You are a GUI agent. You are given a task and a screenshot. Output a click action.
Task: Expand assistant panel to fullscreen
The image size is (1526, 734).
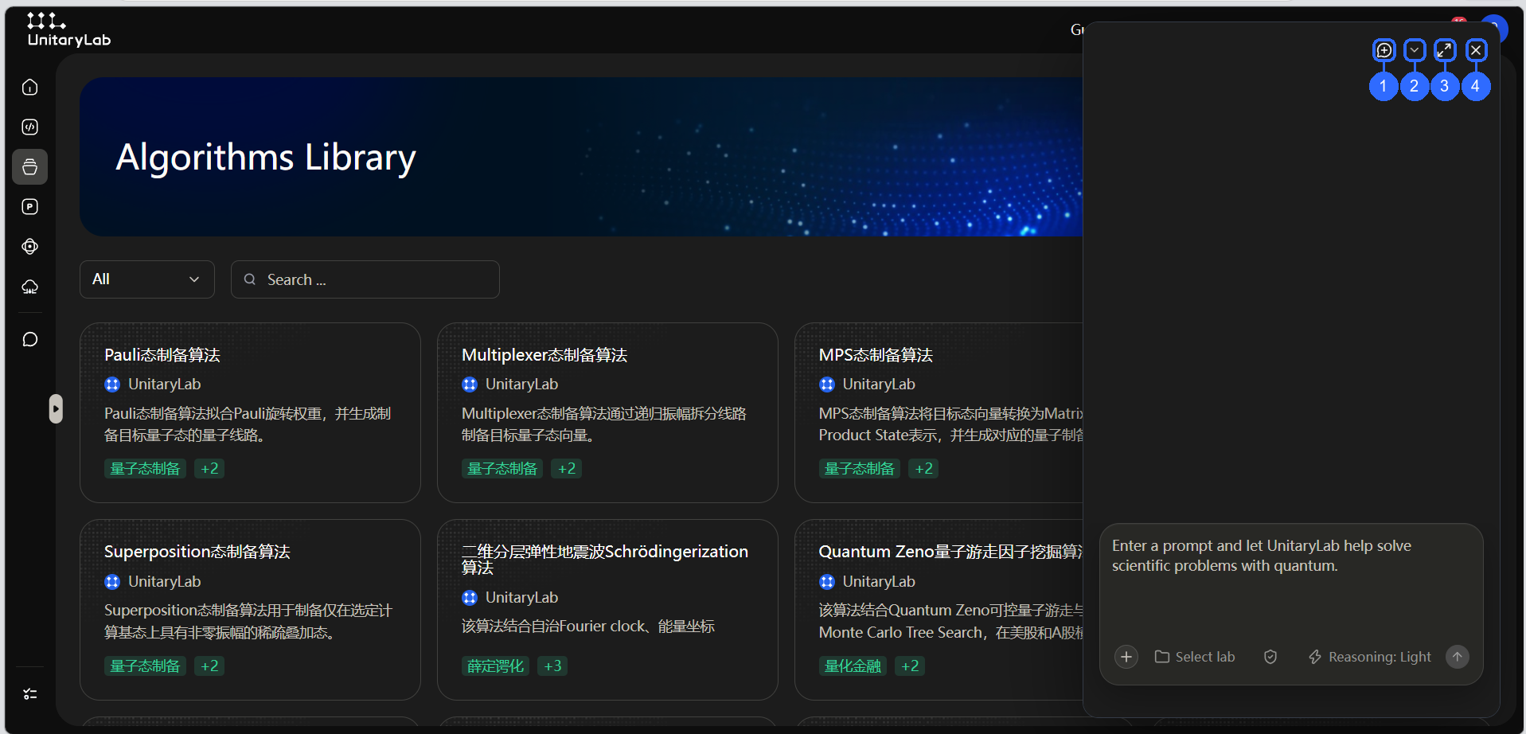click(x=1445, y=50)
